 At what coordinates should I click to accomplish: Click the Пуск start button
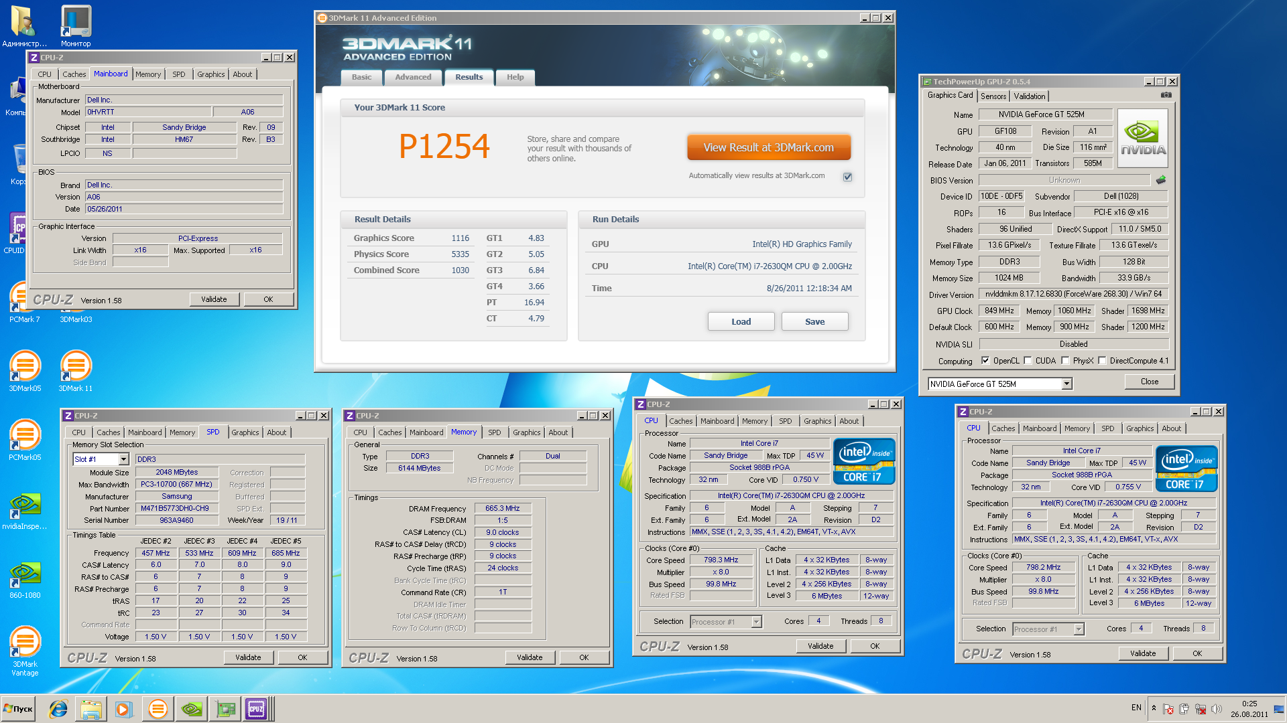pos(18,709)
